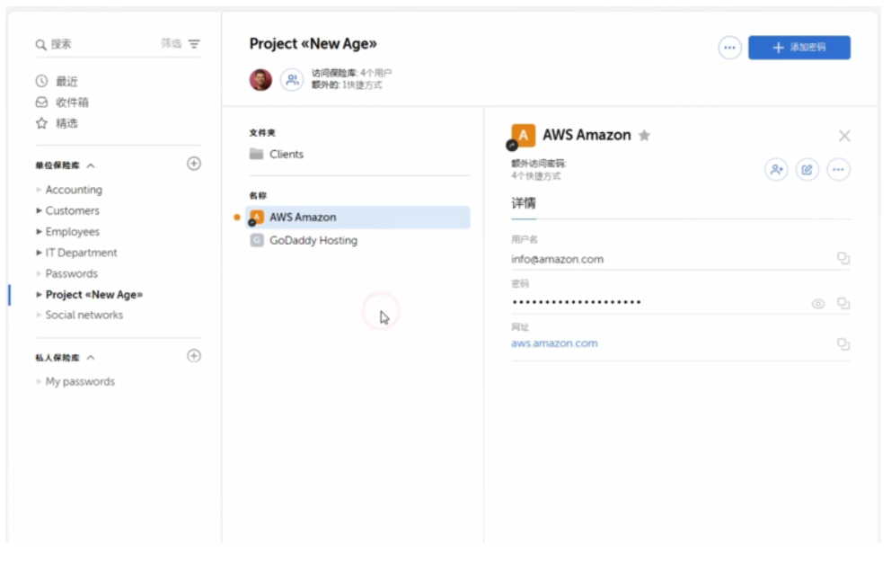Add a new private vault with plus icon

(x=193, y=356)
